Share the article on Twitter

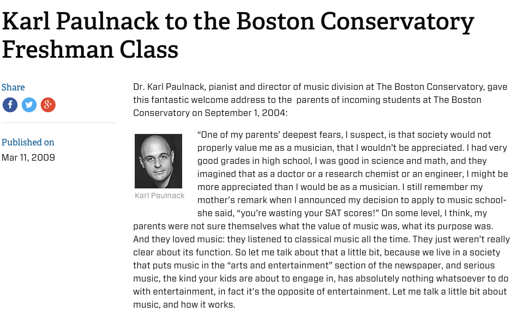coord(29,105)
